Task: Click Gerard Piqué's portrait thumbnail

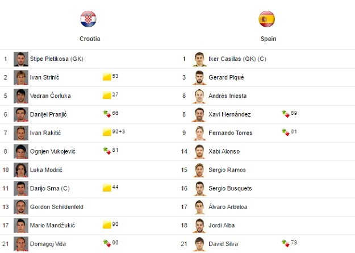Action: pos(199,77)
